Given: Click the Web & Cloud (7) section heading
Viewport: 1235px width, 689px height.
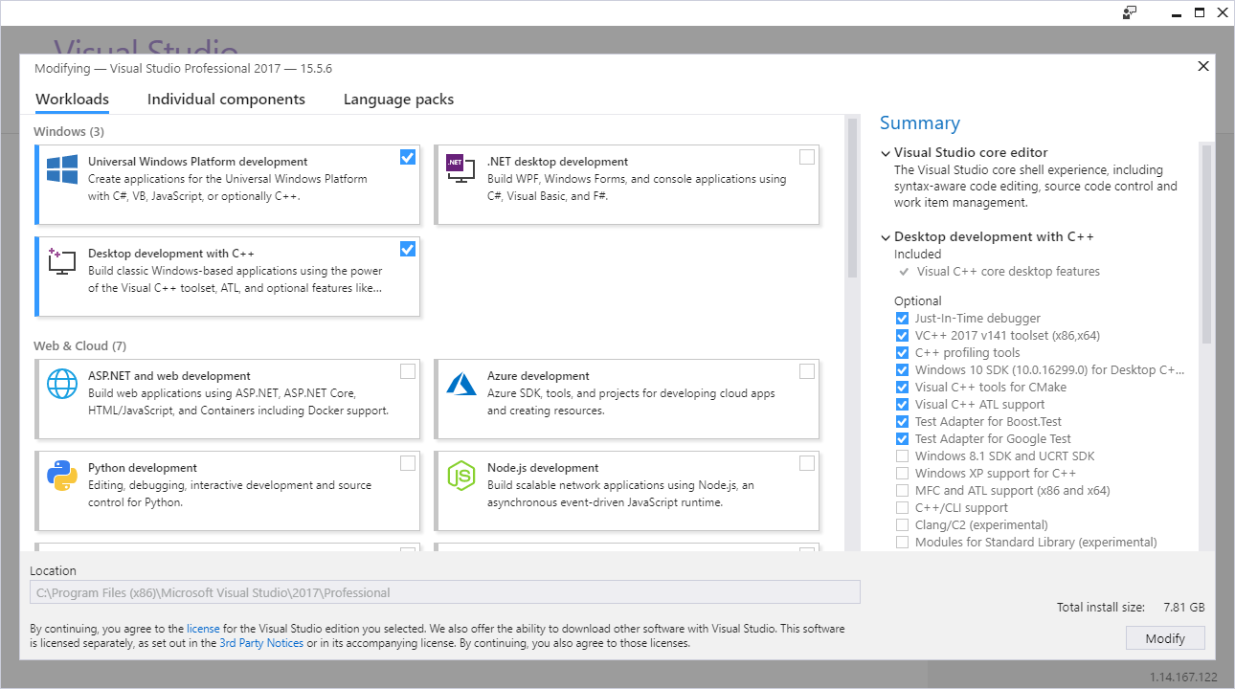Looking at the screenshot, I should (79, 345).
